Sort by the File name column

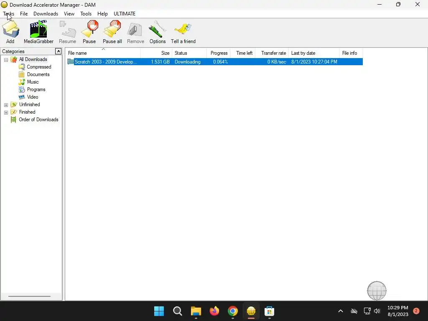(103, 53)
